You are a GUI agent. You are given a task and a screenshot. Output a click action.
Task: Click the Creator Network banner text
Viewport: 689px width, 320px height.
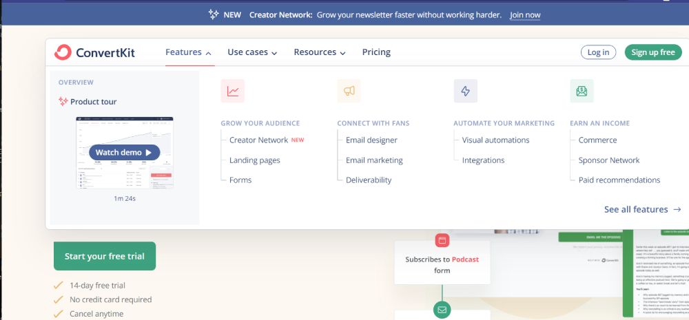coord(281,15)
